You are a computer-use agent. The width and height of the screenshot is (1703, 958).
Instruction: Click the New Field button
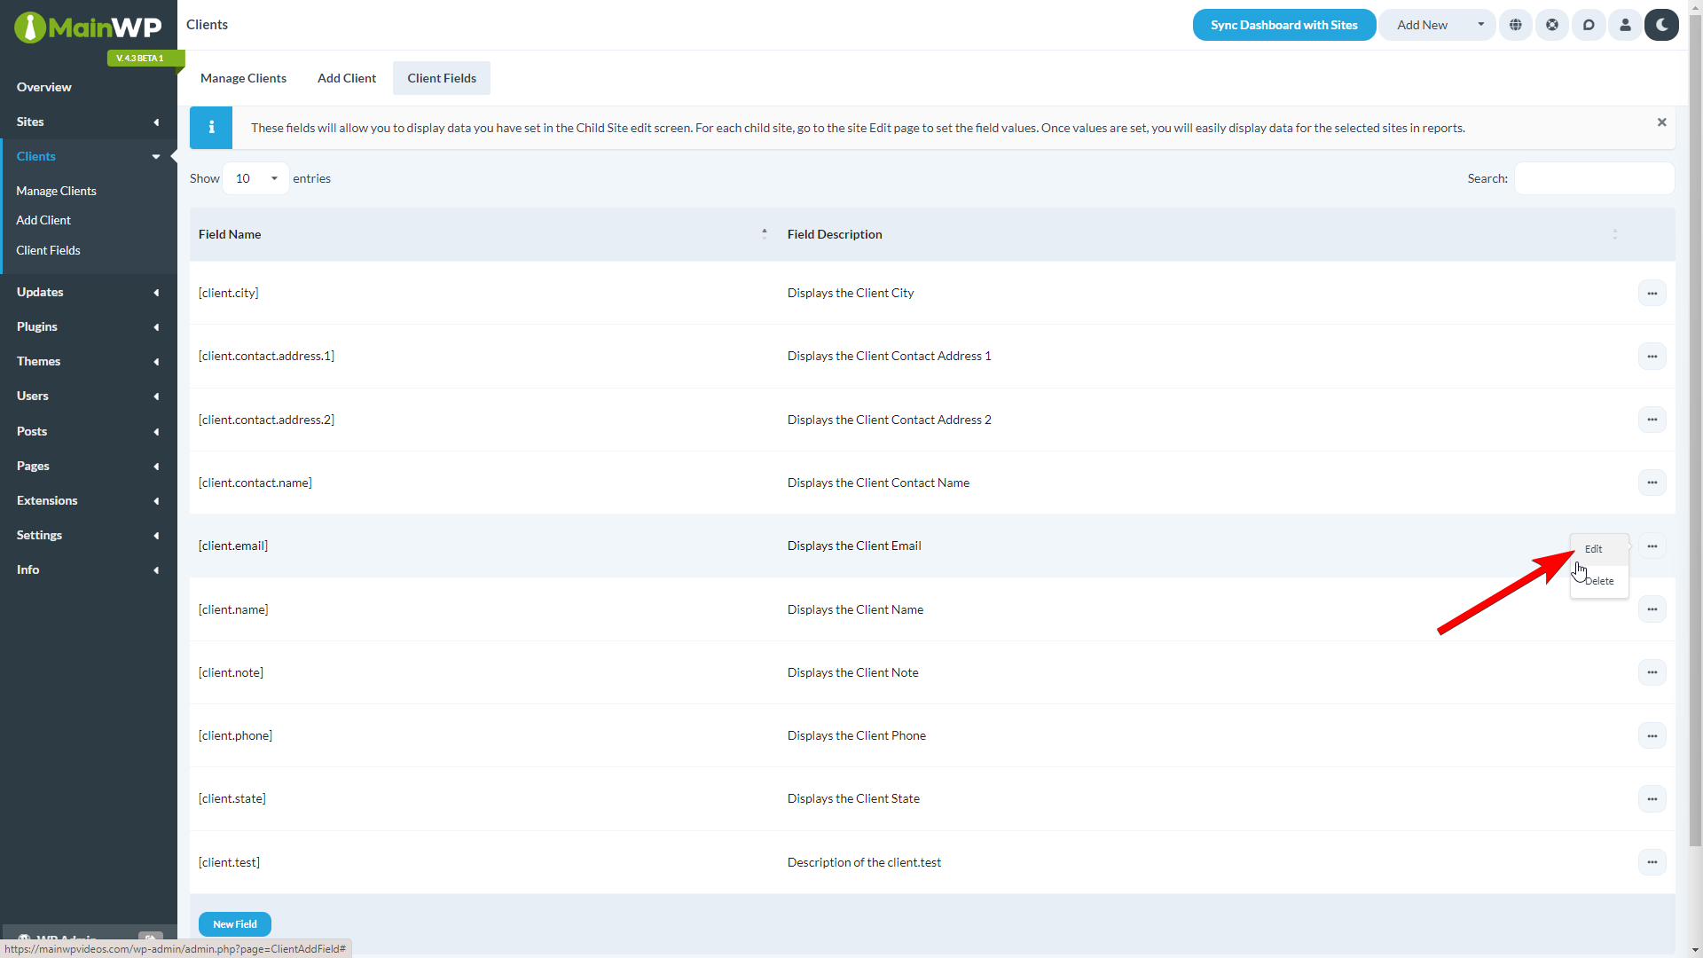[234, 924]
